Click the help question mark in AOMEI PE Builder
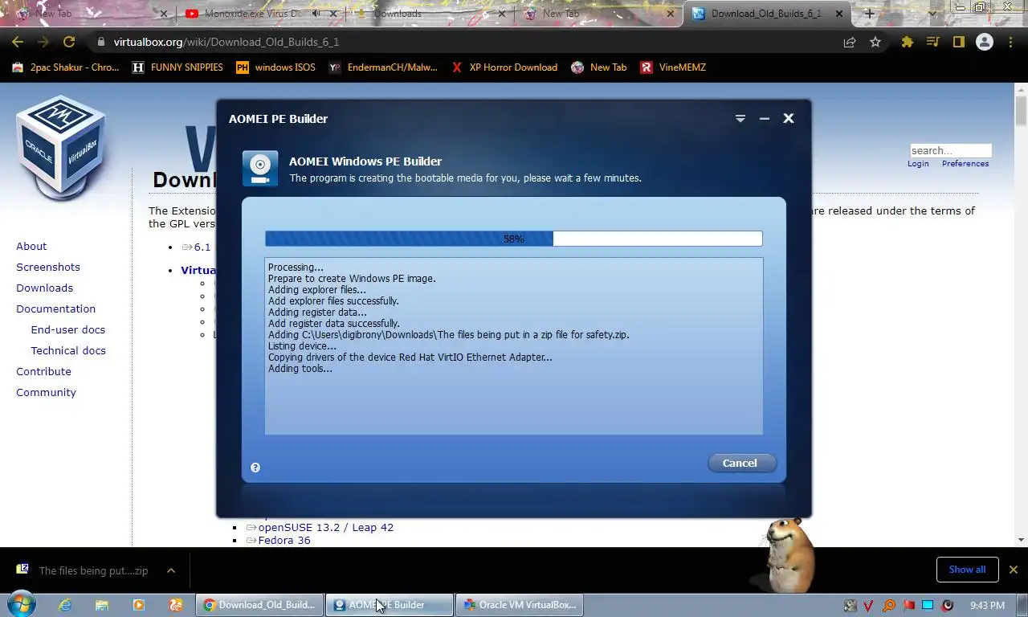1028x617 pixels. click(255, 468)
